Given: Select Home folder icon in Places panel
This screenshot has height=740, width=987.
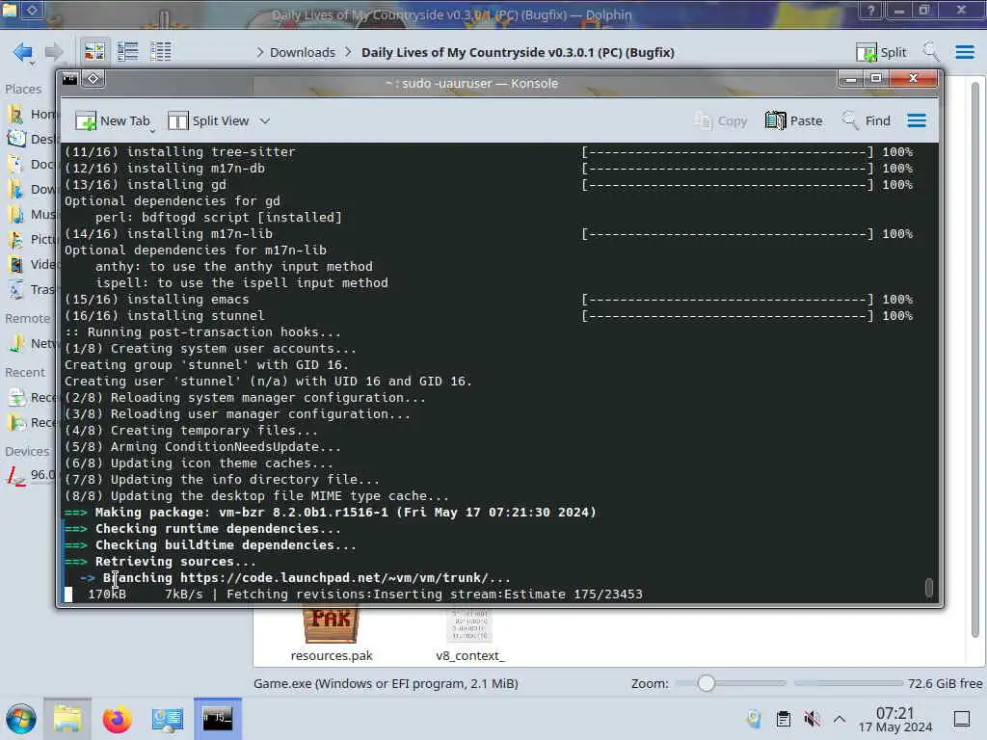Looking at the screenshot, I should [15, 114].
